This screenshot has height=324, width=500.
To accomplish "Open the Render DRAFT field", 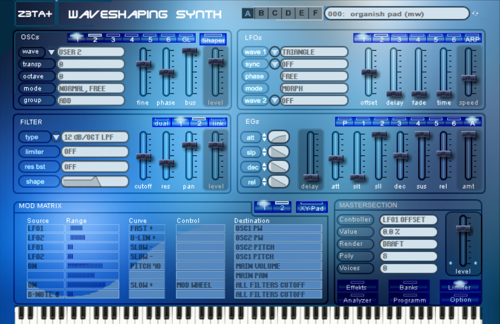I will [x=409, y=244].
